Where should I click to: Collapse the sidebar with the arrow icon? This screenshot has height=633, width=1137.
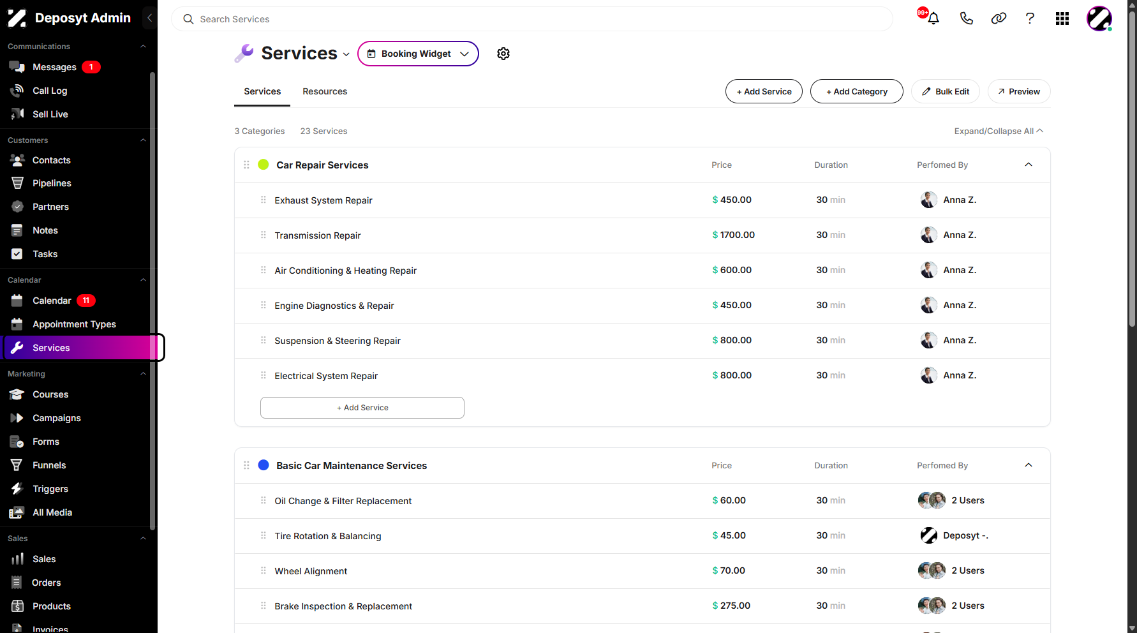(x=149, y=18)
